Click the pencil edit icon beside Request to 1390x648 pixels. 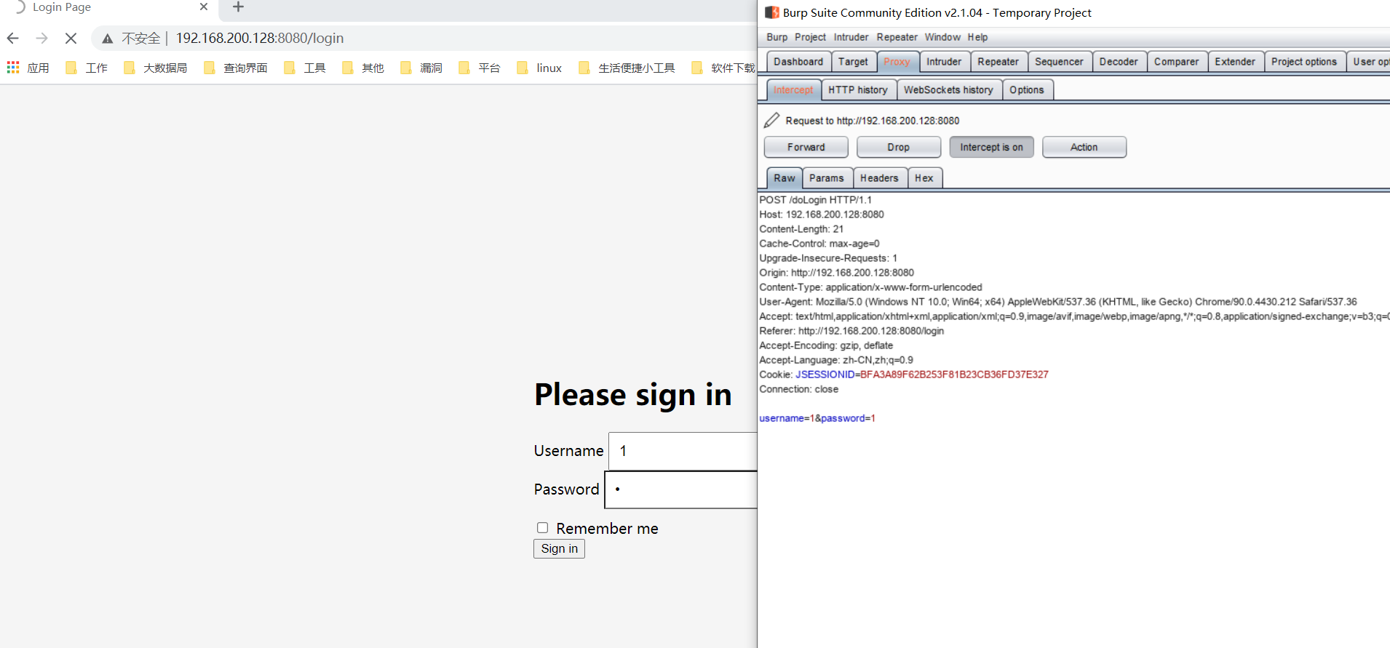point(771,120)
